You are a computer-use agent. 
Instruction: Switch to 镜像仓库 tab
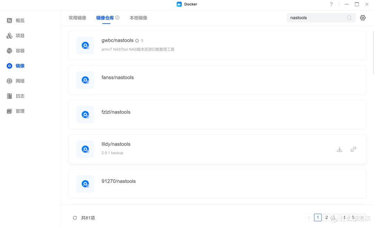coord(105,18)
